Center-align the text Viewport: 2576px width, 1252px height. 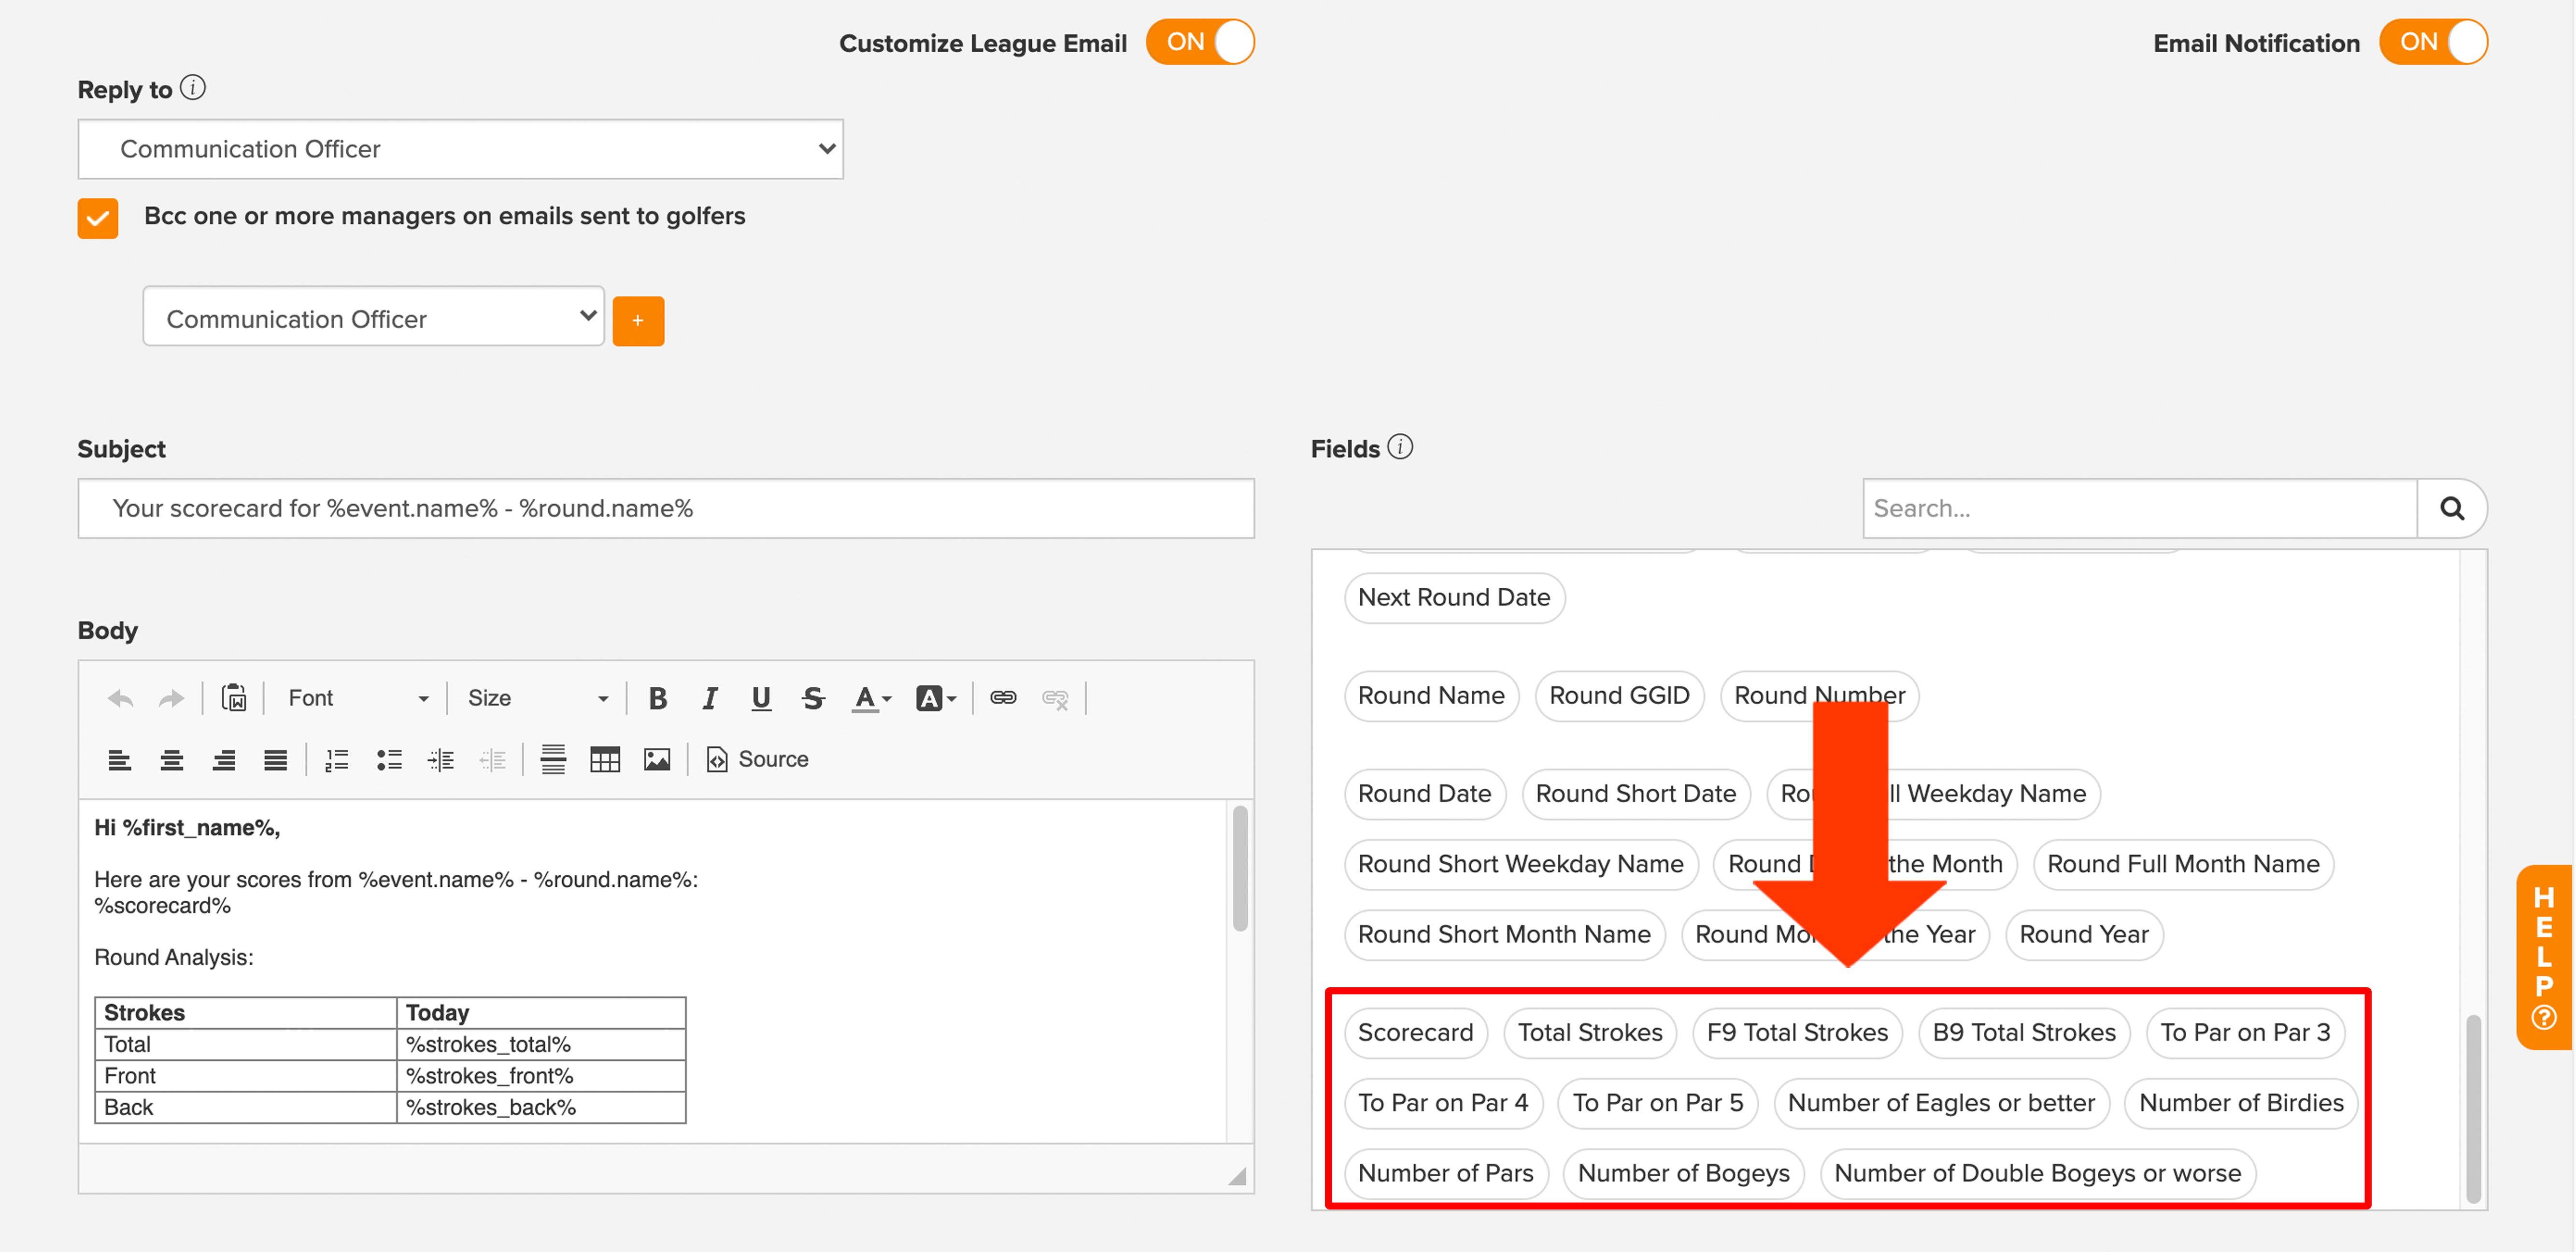pyautogui.click(x=172, y=760)
